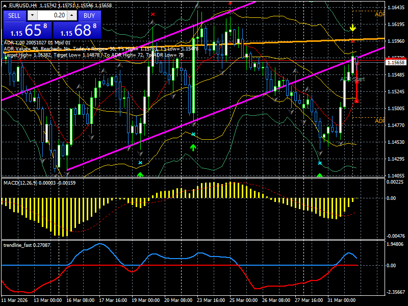Click the 20 Mar 08:00 time label

click(x=178, y=300)
